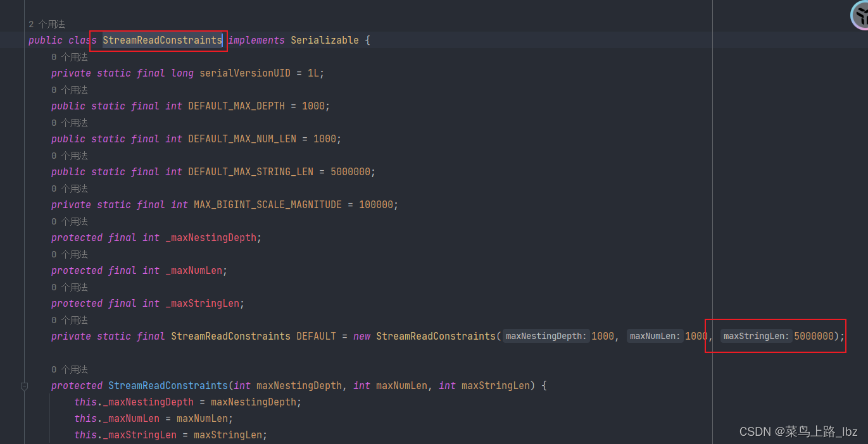Image resolution: width=868 pixels, height=444 pixels.
Task: Click _maxStringLen in the protected field declaration
Action: tap(203, 304)
